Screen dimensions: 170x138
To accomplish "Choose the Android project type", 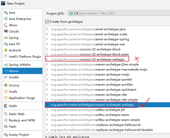I will tap(22, 50).
